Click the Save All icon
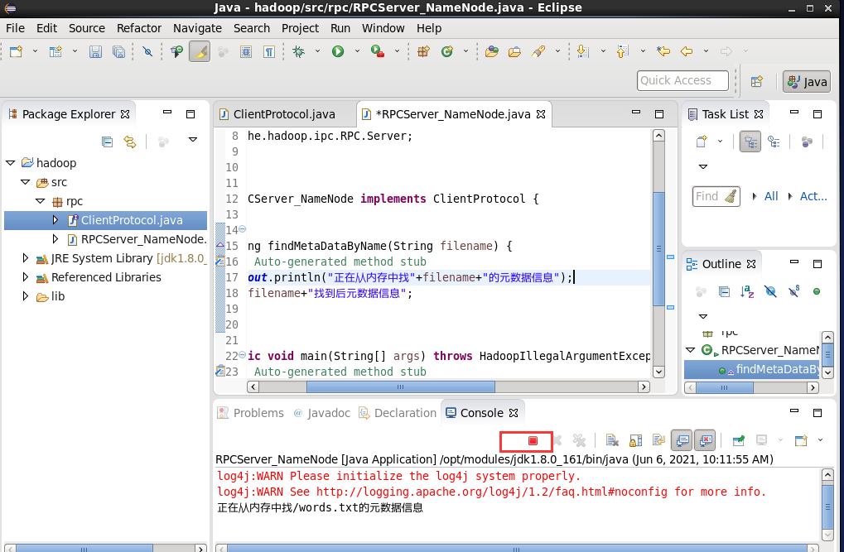Viewport: 844px width, 552px height. click(118, 51)
